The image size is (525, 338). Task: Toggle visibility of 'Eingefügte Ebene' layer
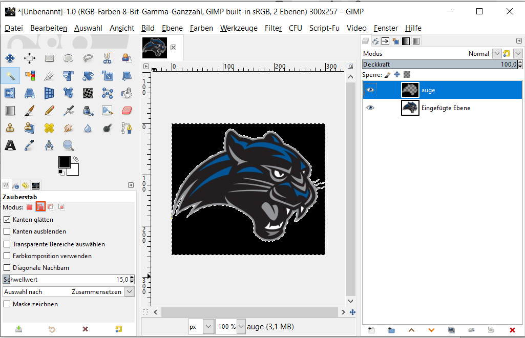pyautogui.click(x=370, y=108)
